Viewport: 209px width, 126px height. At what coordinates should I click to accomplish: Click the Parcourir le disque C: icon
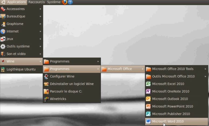click(46, 91)
